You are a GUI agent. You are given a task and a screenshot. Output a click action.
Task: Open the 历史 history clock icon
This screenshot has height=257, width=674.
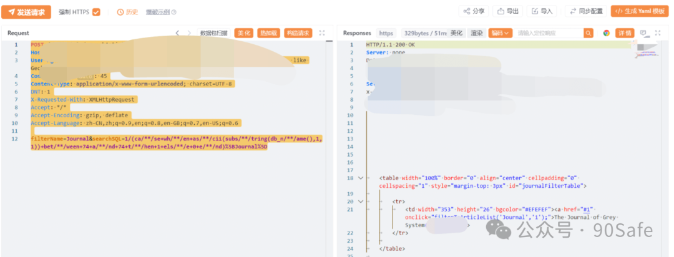click(x=121, y=12)
